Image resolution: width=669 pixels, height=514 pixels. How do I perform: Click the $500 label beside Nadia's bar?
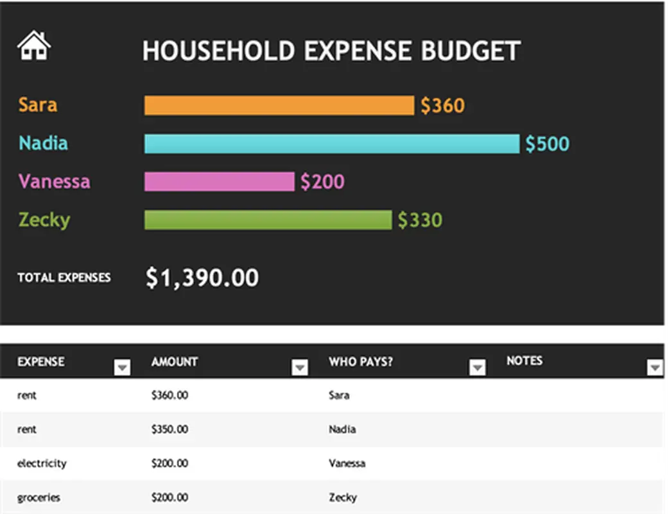pyautogui.click(x=547, y=144)
